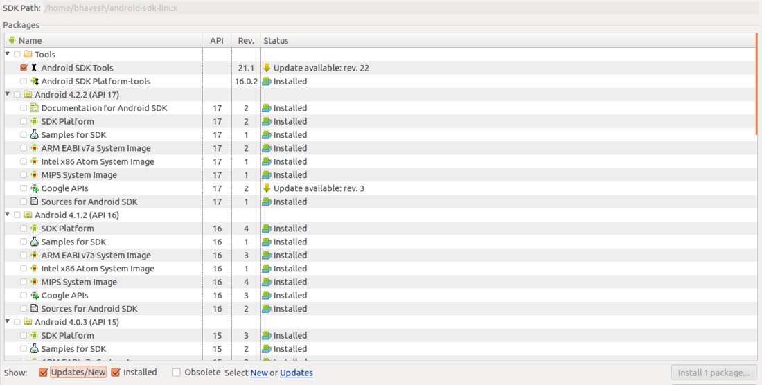Disable the Updates/New show filter checkbox
Screen dimensions: 762x385
click(43, 373)
